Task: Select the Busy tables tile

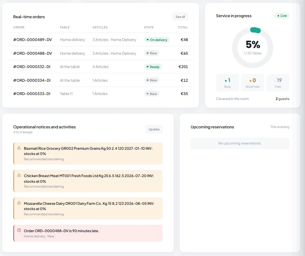Action: pyautogui.click(x=227, y=83)
